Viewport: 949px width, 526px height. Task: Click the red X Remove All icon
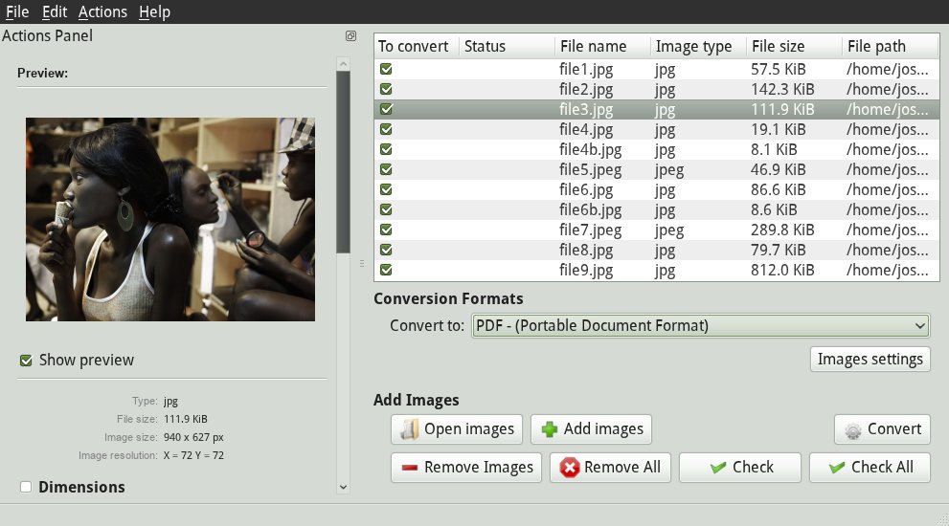click(x=570, y=468)
